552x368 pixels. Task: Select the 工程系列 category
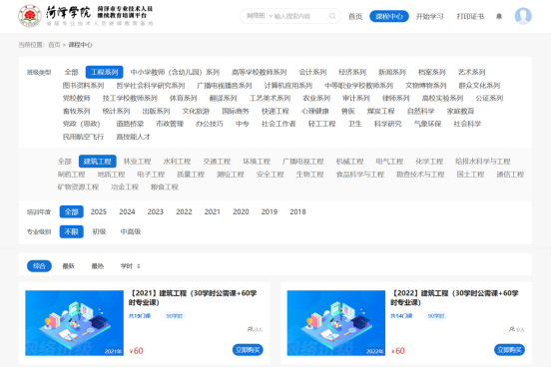[104, 72]
